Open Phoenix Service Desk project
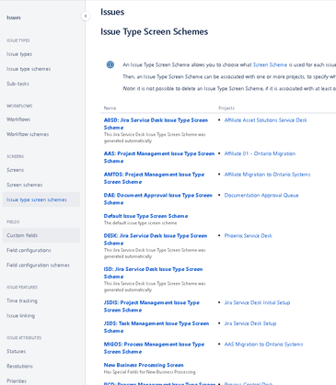Viewport: 336px width, 385px height. (249, 235)
